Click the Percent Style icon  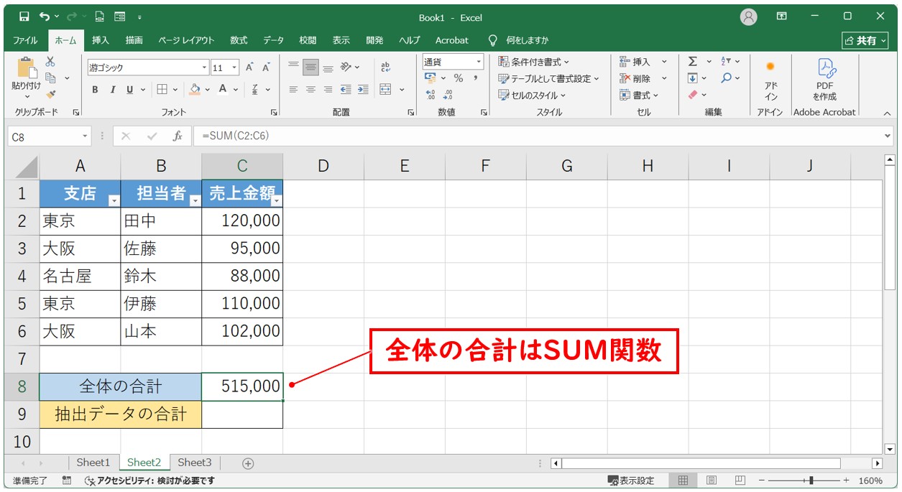(x=458, y=78)
